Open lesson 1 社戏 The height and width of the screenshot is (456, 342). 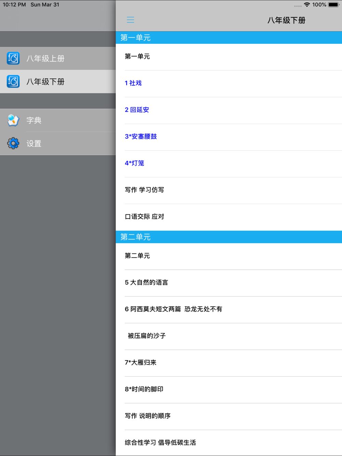[229, 84]
